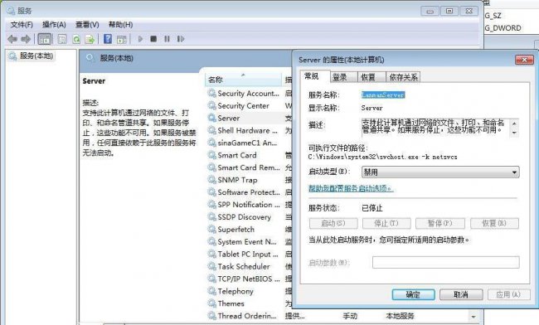Click the 停止(T) button
Screen dimensions: 539x325
pos(386,223)
